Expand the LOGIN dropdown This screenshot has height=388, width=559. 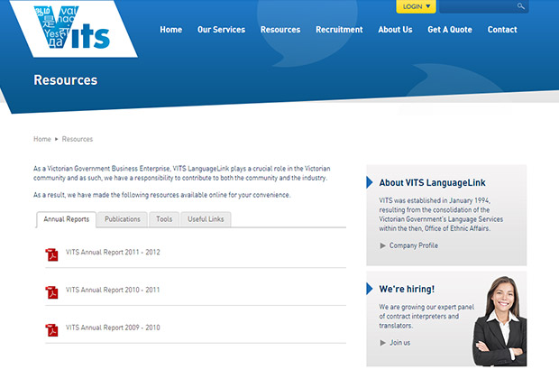pyautogui.click(x=416, y=6)
